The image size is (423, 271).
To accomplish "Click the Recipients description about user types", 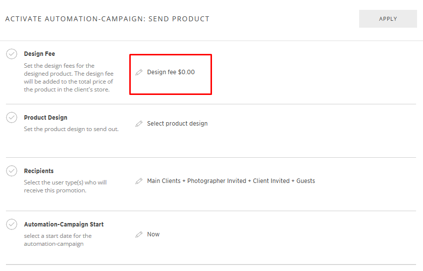I will 65,186.
